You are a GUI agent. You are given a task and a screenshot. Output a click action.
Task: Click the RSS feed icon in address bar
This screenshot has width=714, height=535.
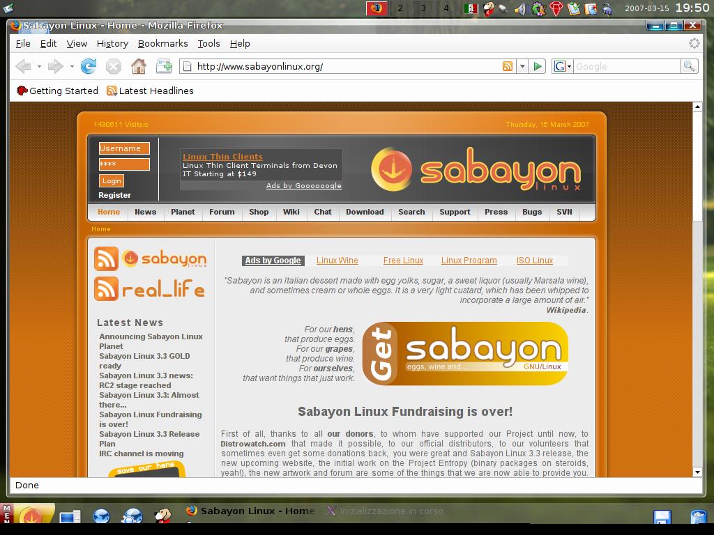(x=508, y=66)
